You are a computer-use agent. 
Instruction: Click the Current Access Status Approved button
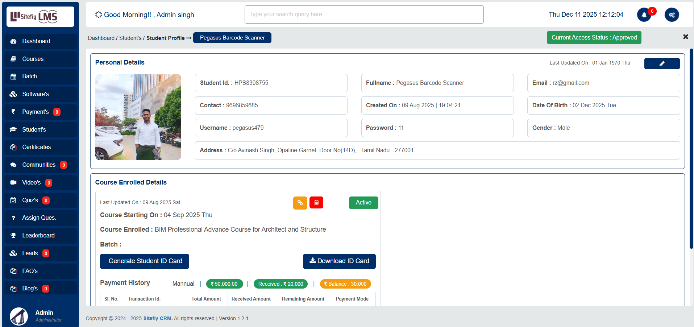[594, 38]
